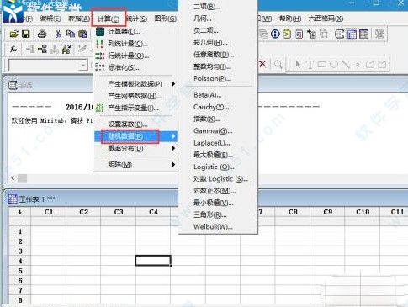Viewport: 408px width, 307px height.
Task: Click the red X cancel icon
Action: 262,64
